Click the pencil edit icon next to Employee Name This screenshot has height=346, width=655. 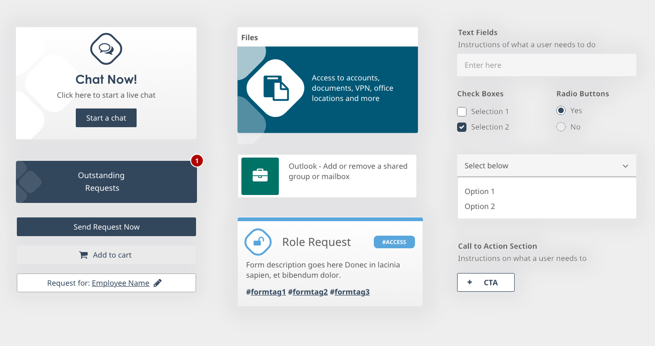pyautogui.click(x=158, y=283)
